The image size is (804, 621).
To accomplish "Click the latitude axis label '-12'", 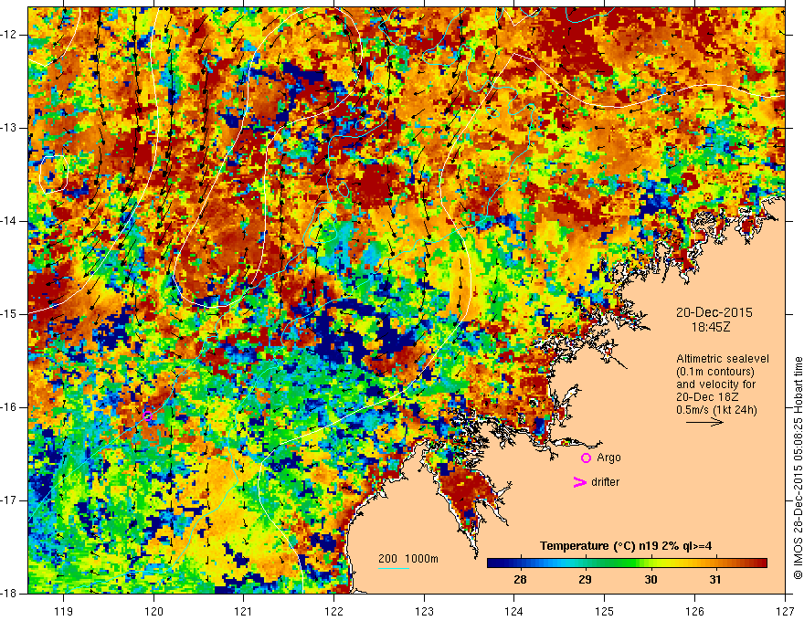I will 10,35.
